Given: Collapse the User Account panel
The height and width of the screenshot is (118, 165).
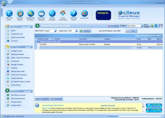Looking at the screenshot, I should [x=31, y=27].
